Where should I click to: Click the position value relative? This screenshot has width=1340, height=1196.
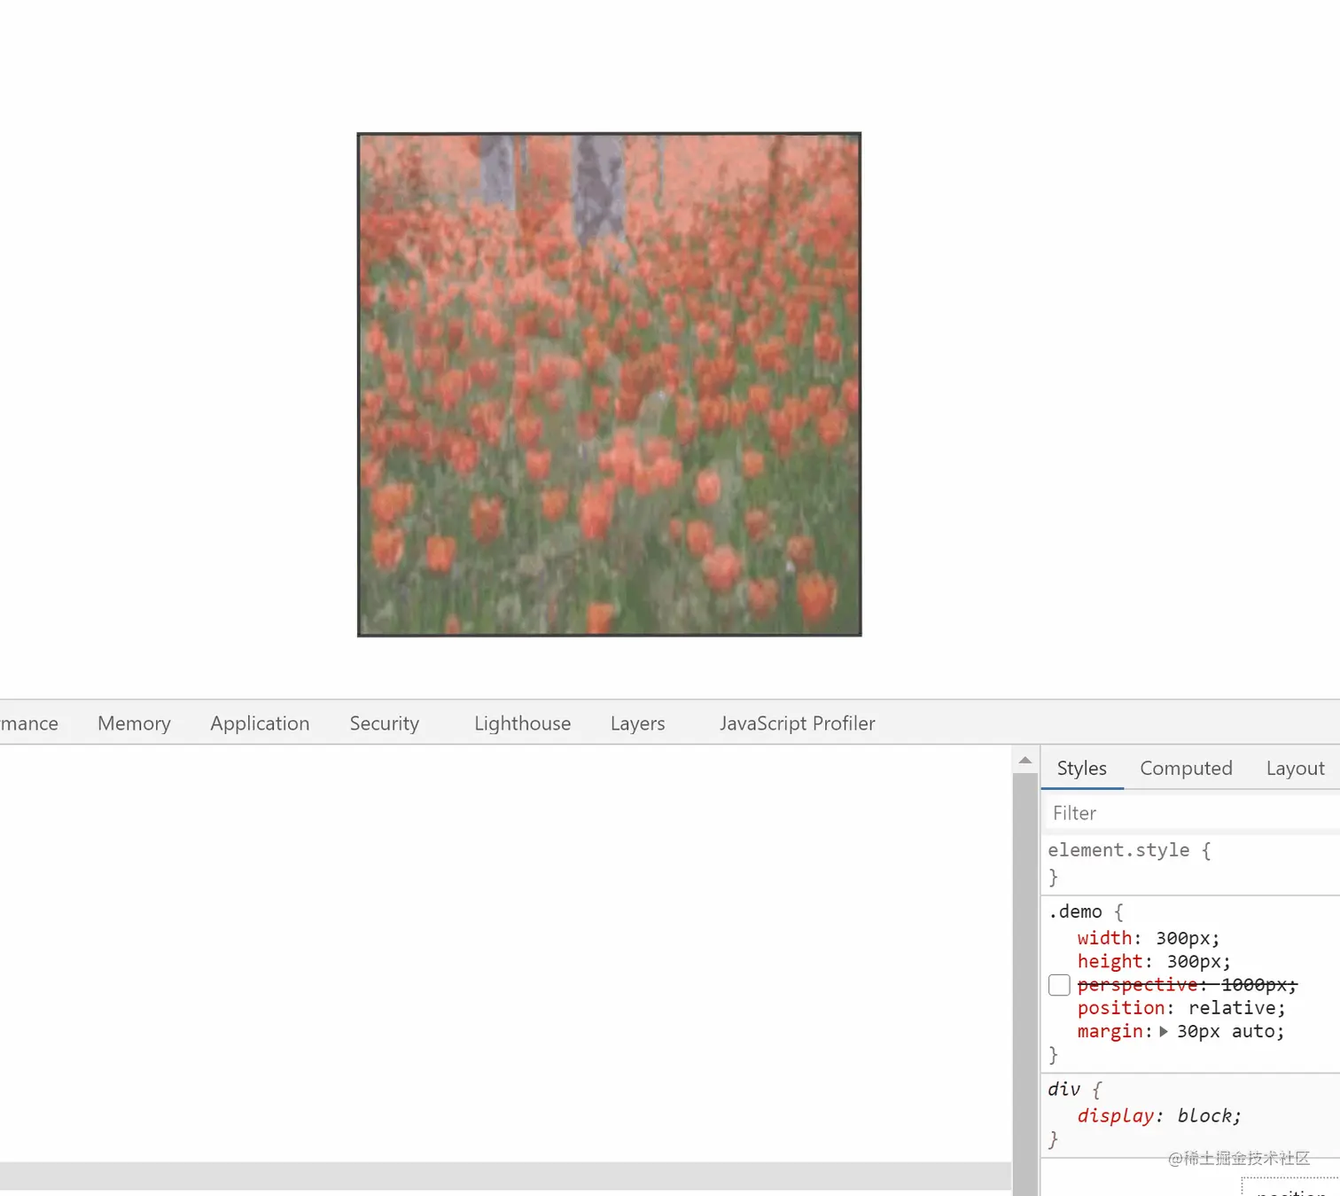[1231, 1008]
